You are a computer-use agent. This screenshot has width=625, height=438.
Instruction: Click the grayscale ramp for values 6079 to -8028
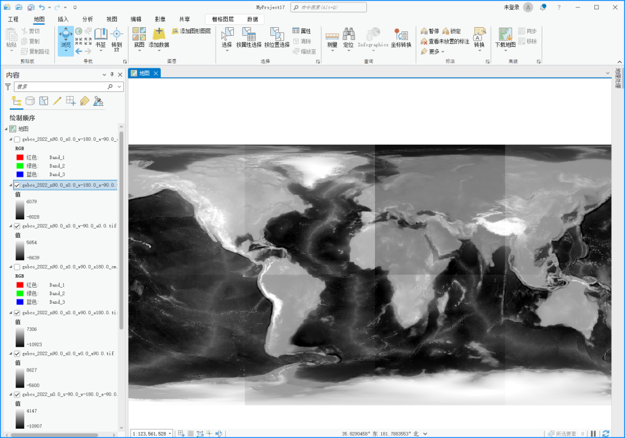coord(20,209)
